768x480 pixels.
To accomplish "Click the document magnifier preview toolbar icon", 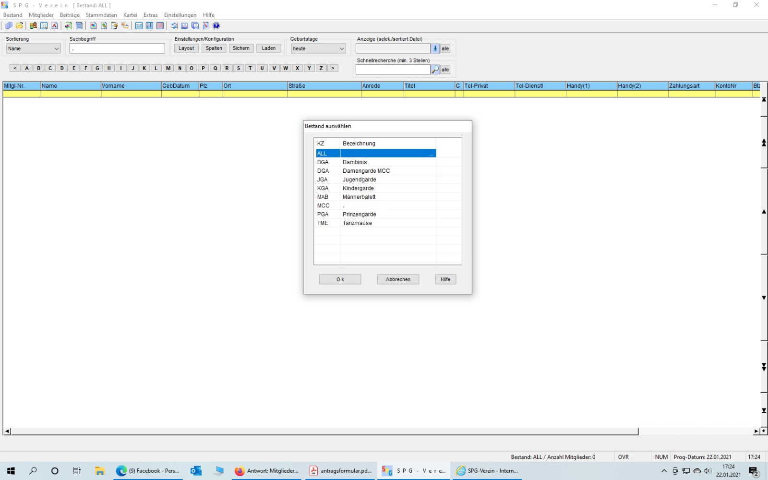I will [44, 26].
